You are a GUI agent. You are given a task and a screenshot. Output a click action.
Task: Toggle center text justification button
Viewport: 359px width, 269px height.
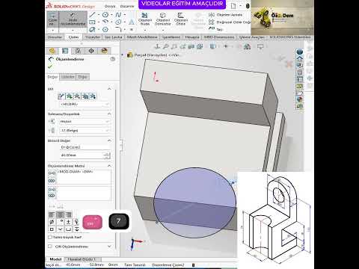(60, 214)
